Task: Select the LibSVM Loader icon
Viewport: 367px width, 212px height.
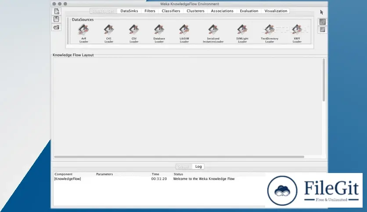Action: click(x=184, y=34)
